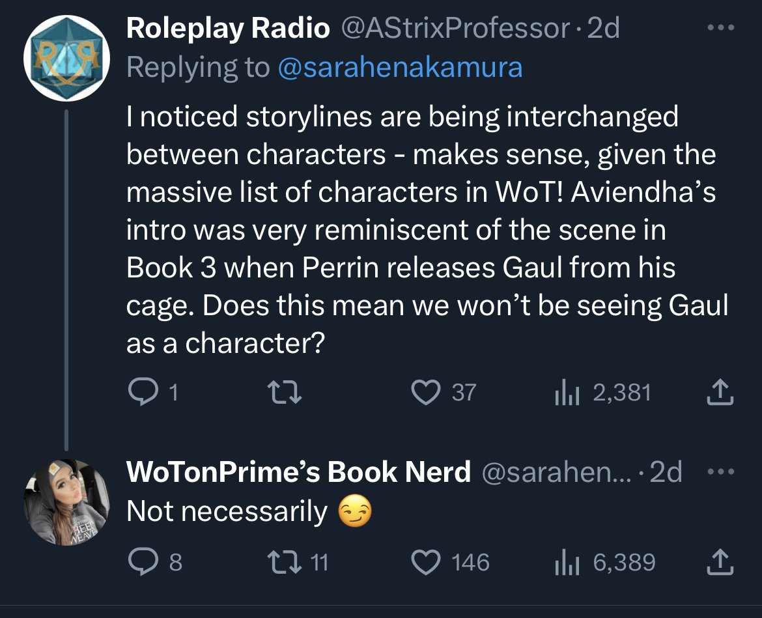The image size is (762, 618).
Task: Reply to the "Not necessarily" tweet
Action: point(140,562)
